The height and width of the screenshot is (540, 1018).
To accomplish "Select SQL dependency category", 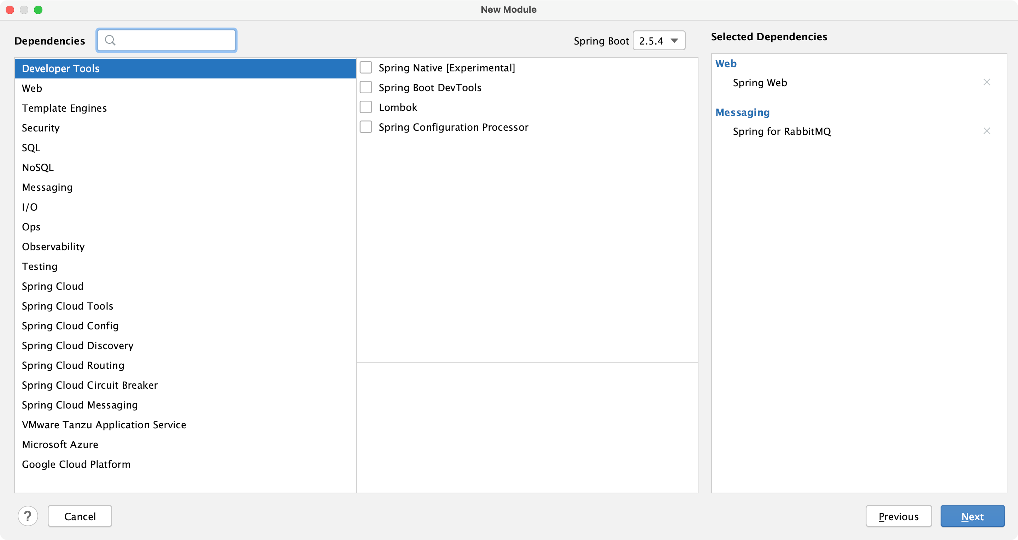I will pyautogui.click(x=185, y=147).
